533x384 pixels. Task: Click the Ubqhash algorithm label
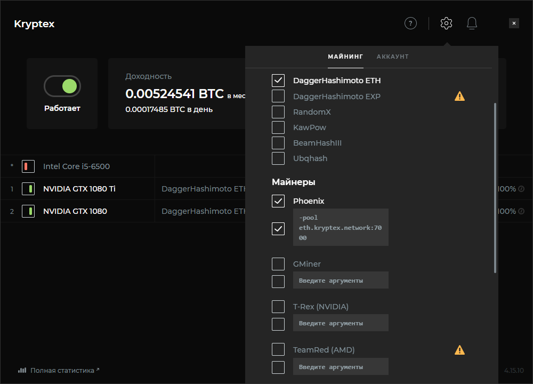pos(310,158)
